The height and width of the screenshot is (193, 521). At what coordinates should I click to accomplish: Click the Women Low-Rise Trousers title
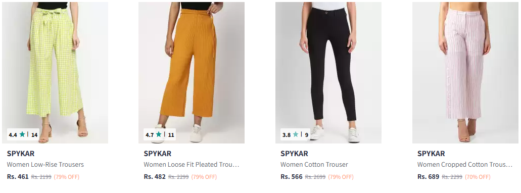click(45, 164)
